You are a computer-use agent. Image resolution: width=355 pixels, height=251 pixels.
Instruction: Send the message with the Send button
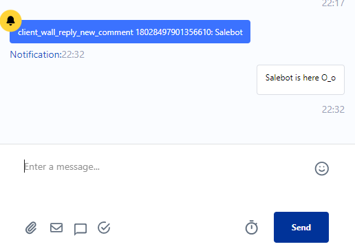(x=301, y=227)
